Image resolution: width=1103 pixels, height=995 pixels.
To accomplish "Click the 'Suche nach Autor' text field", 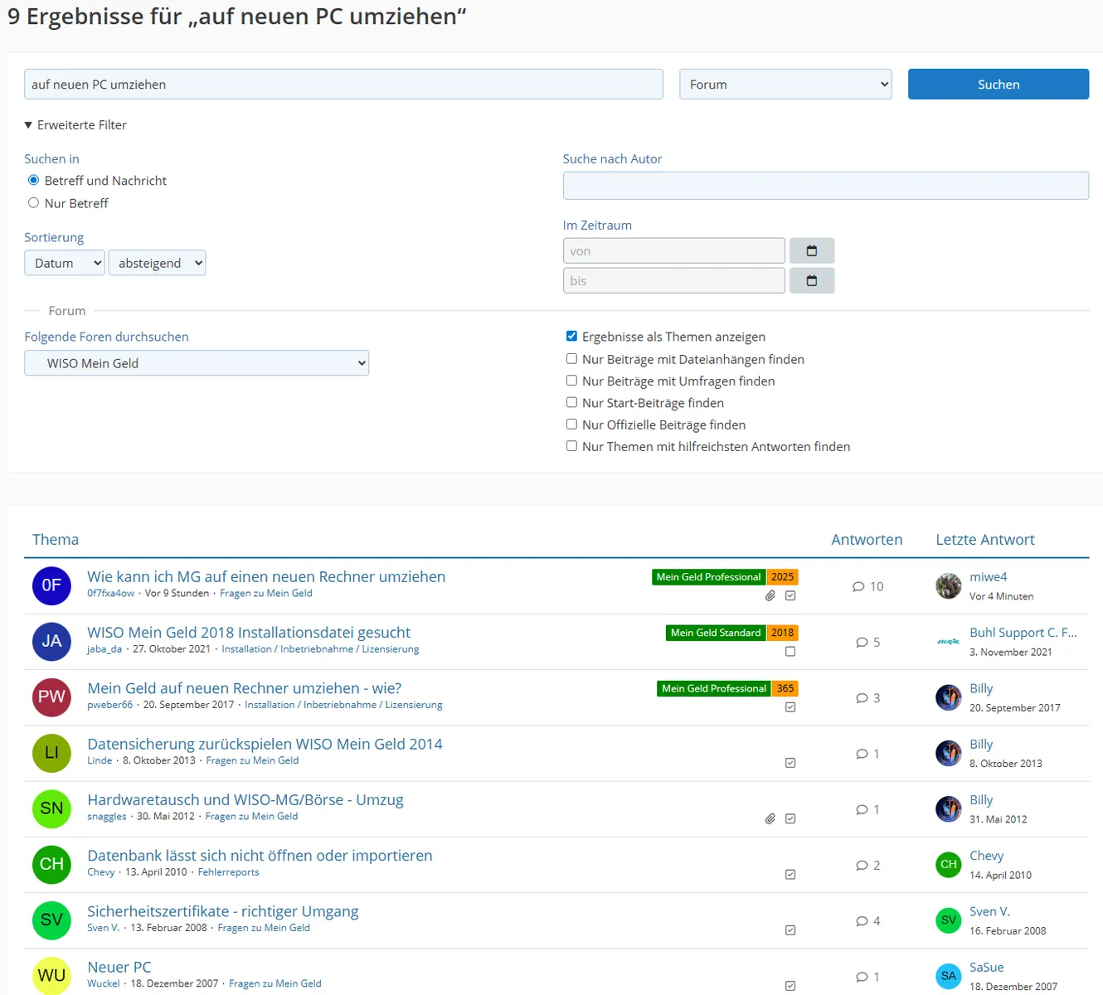I will click(825, 186).
